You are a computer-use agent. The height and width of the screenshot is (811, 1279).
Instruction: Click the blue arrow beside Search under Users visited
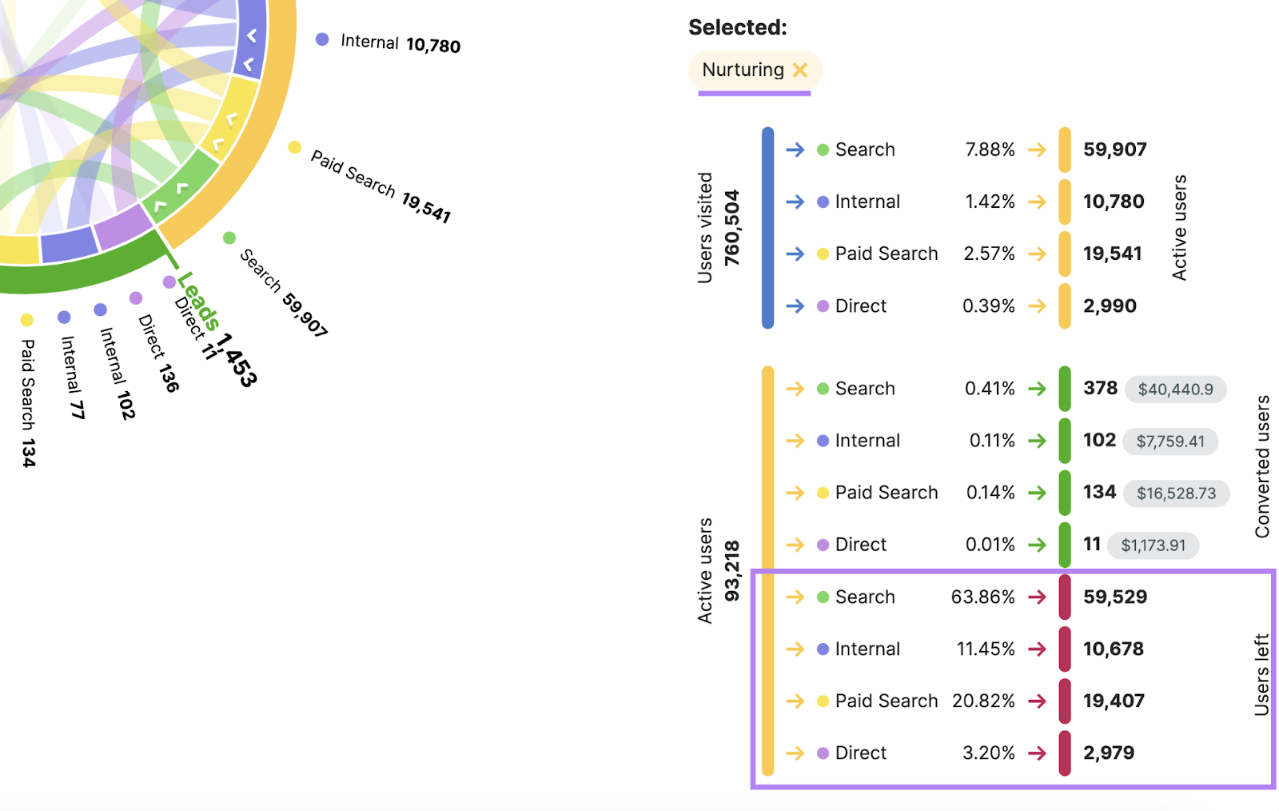pos(796,150)
